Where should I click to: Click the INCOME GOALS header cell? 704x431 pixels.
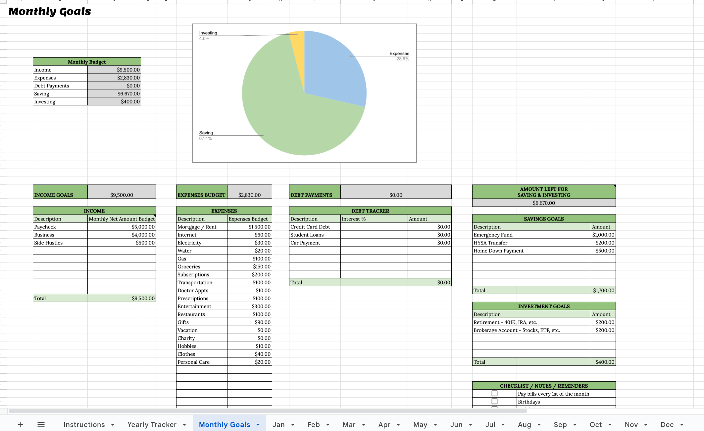[60, 192]
